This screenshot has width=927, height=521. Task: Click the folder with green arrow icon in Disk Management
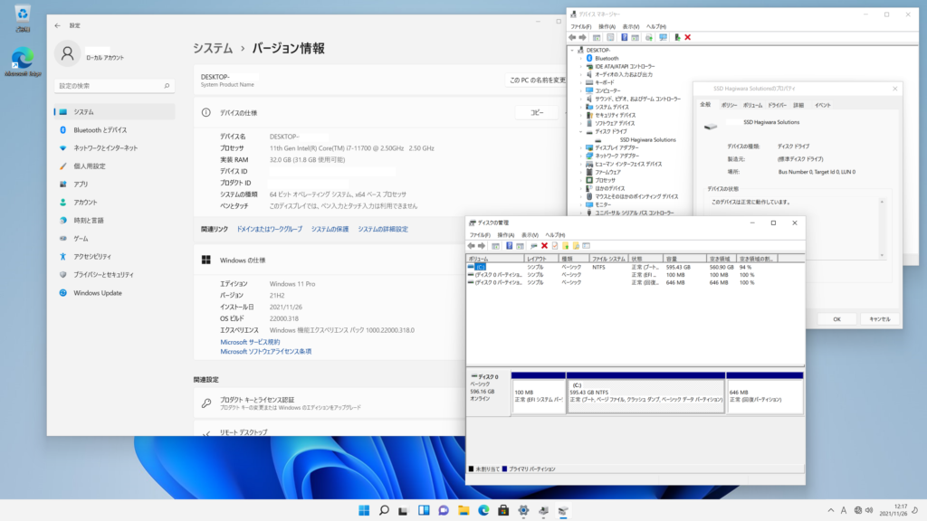(565, 246)
